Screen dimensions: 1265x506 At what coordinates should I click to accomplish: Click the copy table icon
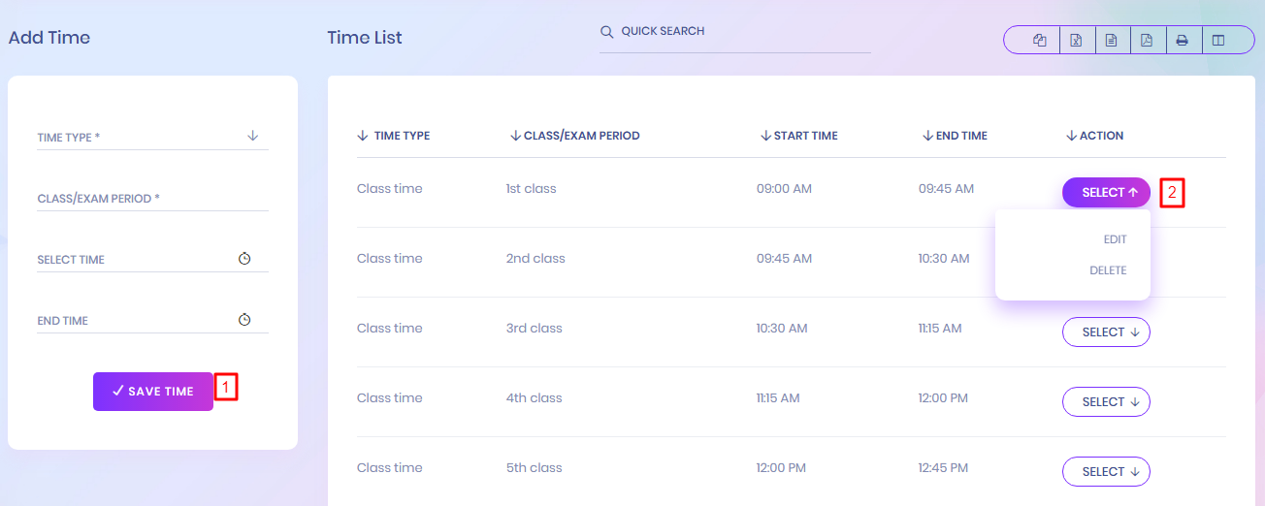click(x=1040, y=41)
